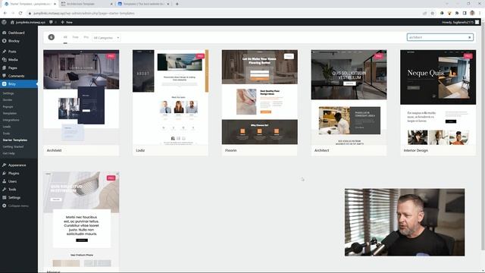Open Brizy Templates submenu item

[10, 113]
